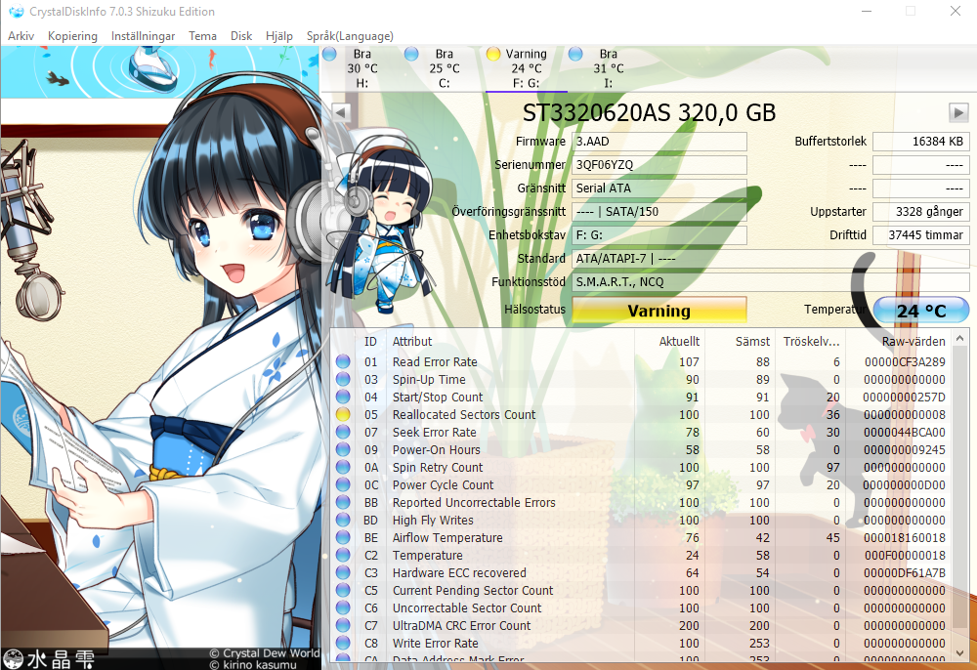Select the H: disk tab
Viewport: 977px width, 670px height.
coord(362,68)
